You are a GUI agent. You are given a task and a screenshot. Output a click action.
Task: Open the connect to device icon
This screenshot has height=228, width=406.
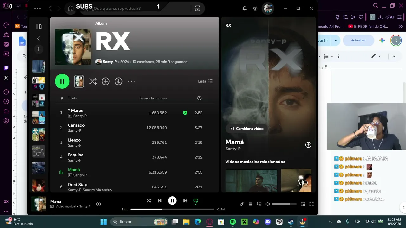coord(259,204)
